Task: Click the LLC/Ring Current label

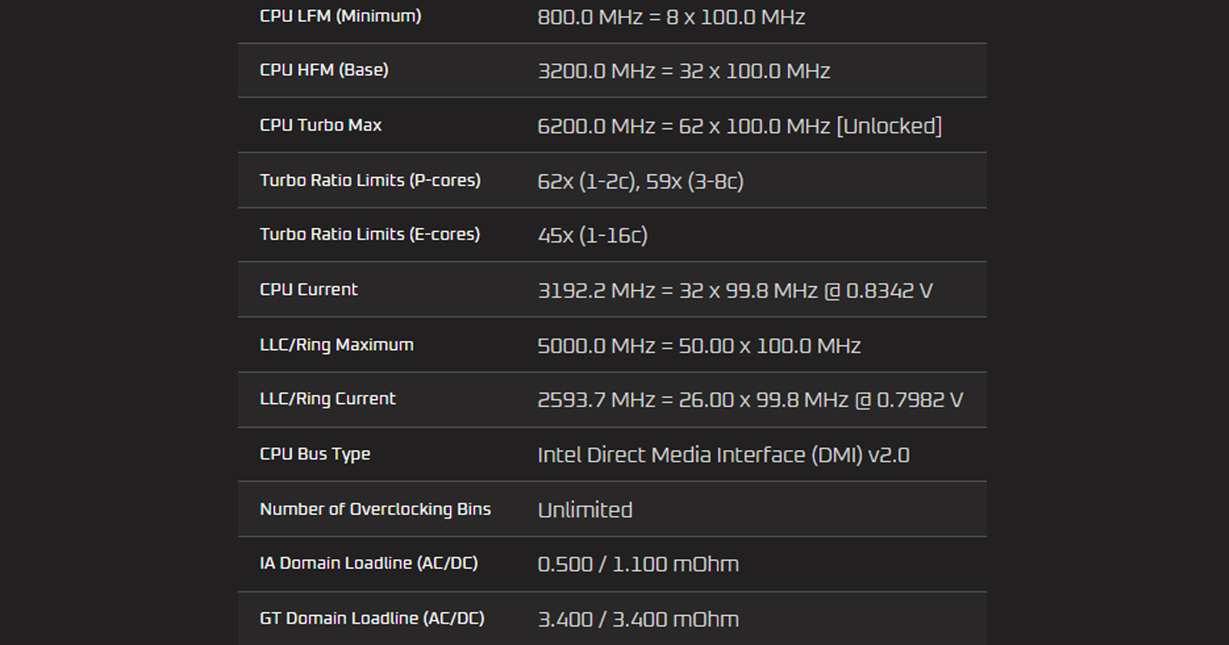Action: point(327,399)
